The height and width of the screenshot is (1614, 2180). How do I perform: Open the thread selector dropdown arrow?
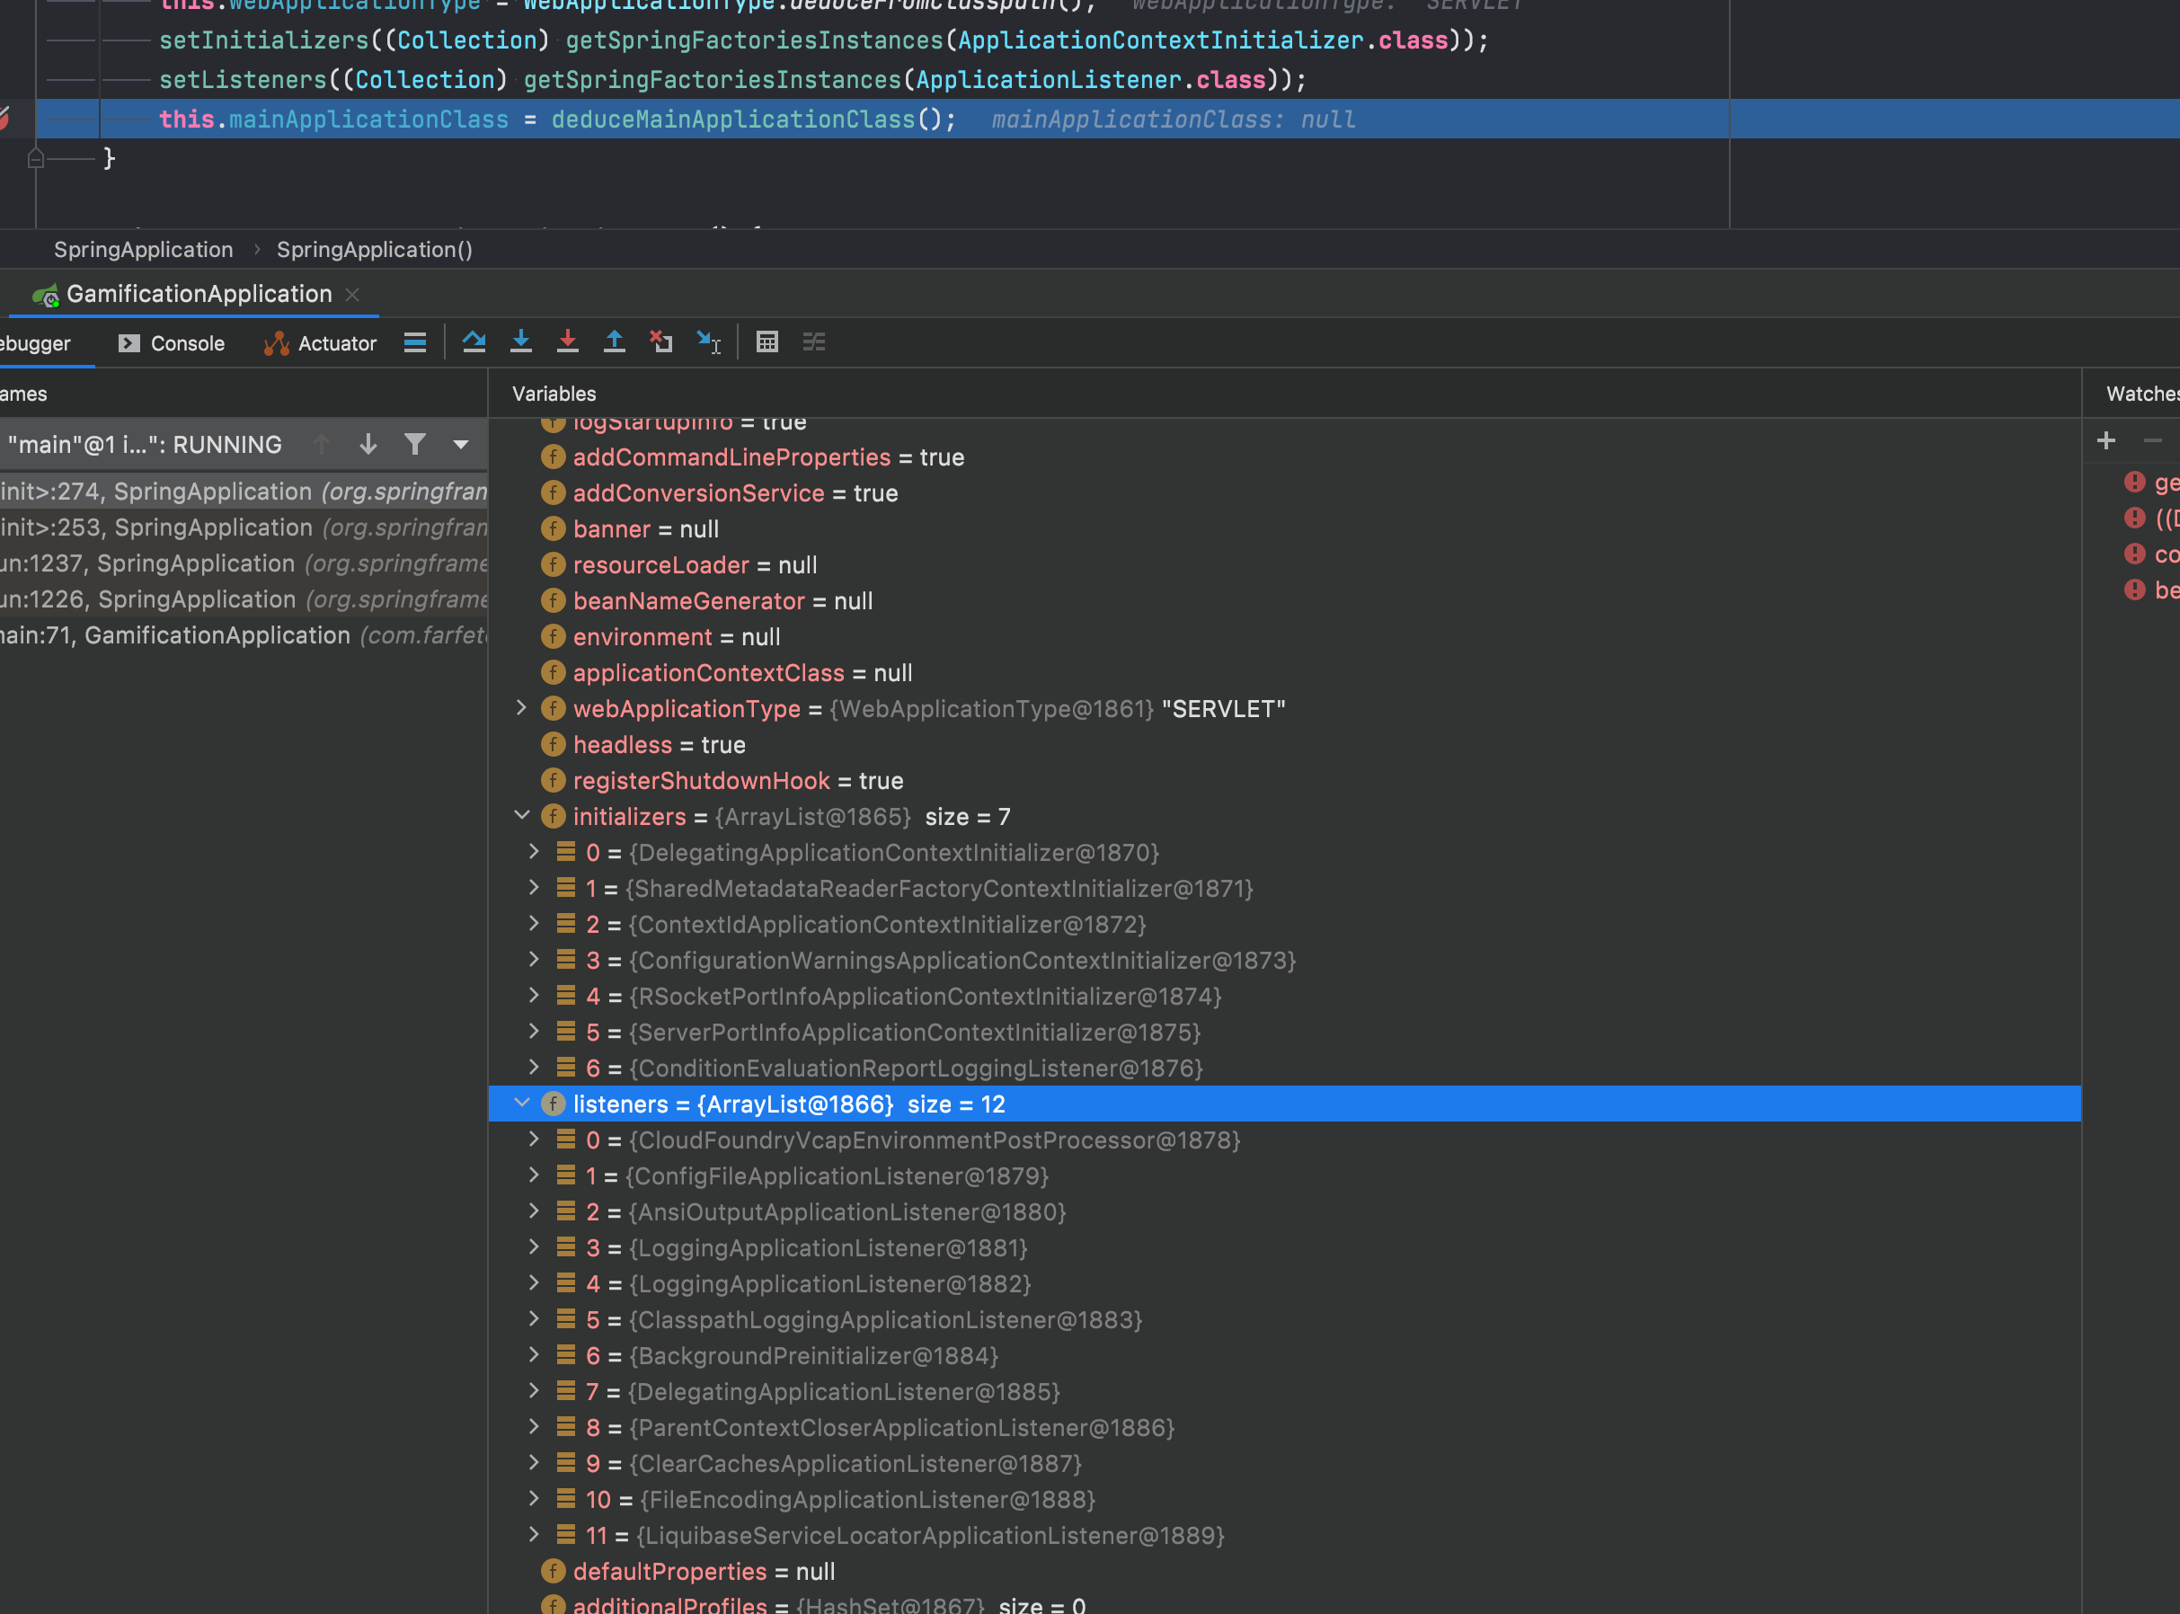461,445
